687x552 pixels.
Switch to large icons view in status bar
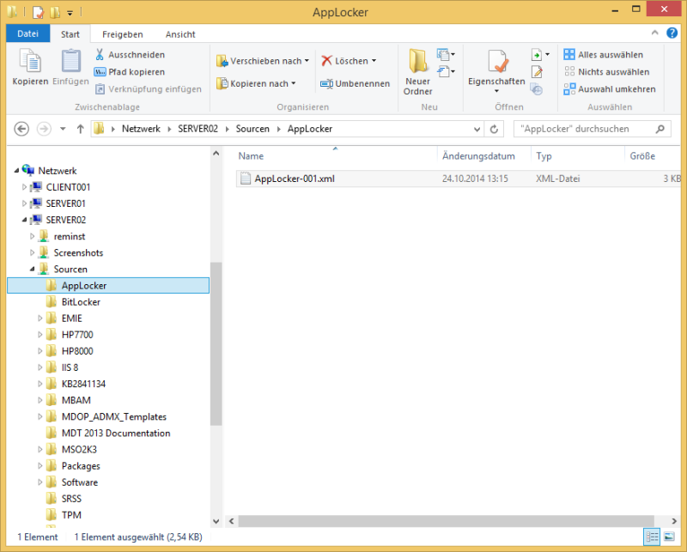point(669,537)
